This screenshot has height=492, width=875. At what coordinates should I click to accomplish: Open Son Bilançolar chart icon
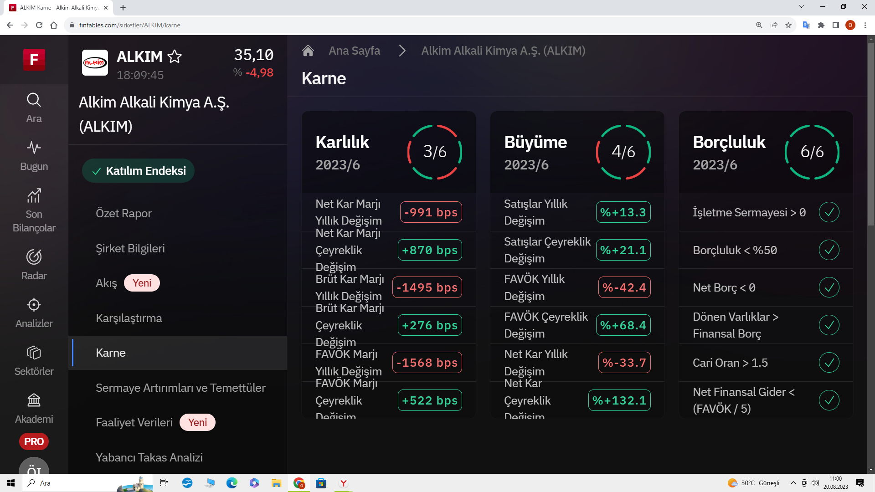[34, 195]
